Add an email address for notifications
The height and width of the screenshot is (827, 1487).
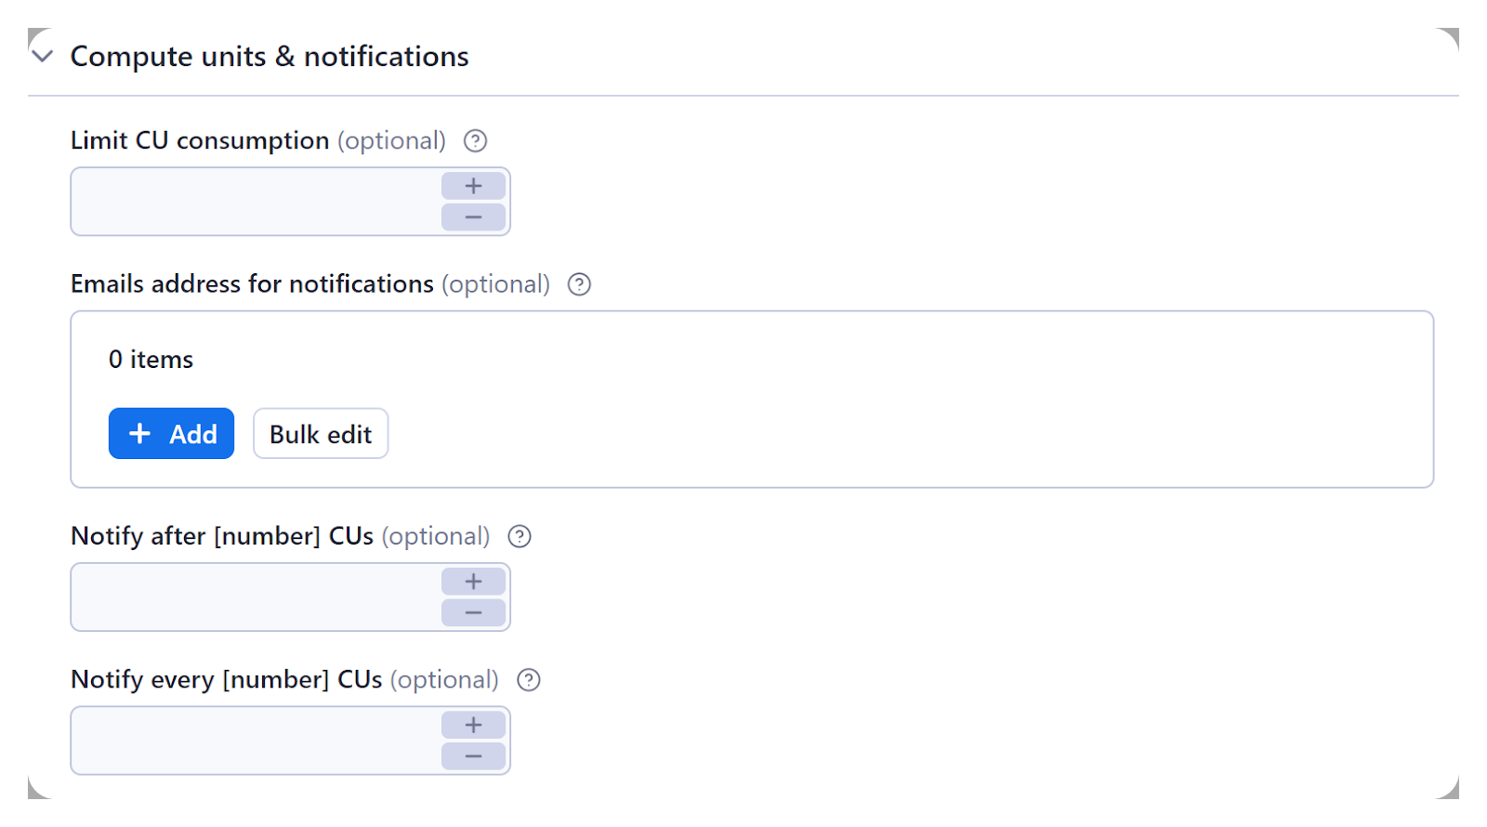point(171,433)
